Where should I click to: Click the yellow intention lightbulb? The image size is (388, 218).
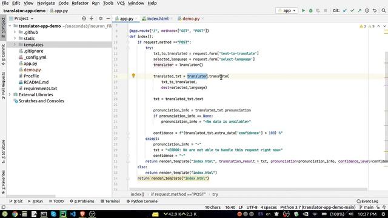point(133,76)
